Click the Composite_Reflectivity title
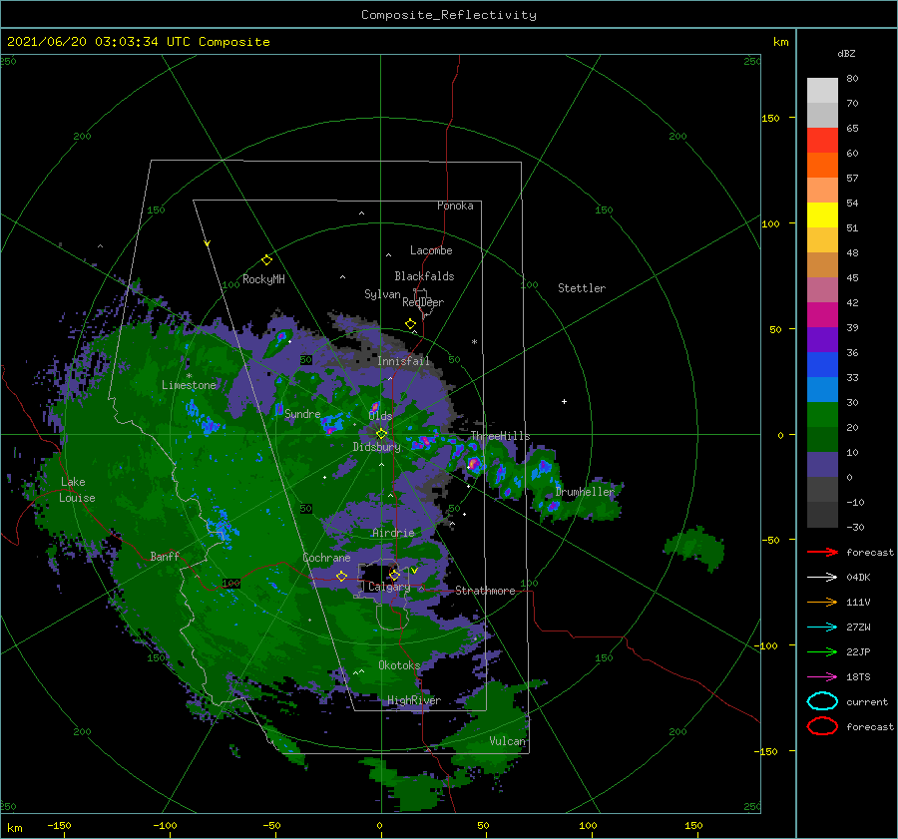 449,15
